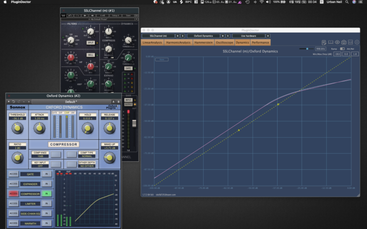Click the plus icon in Oxford Dynamics toolbar
The height and width of the screenshot is (229, 367).
pyautogui.click(x=29, y=102)
